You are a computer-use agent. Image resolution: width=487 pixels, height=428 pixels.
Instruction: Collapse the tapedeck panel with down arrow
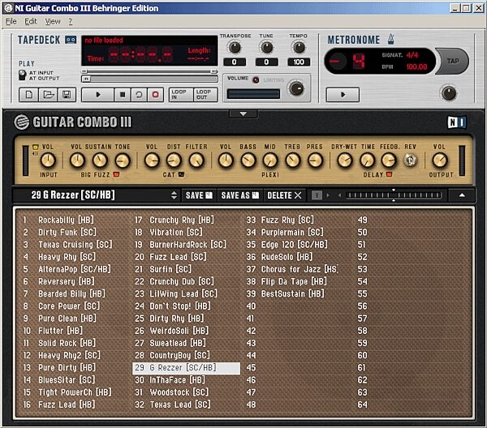(x=243, y=114)
